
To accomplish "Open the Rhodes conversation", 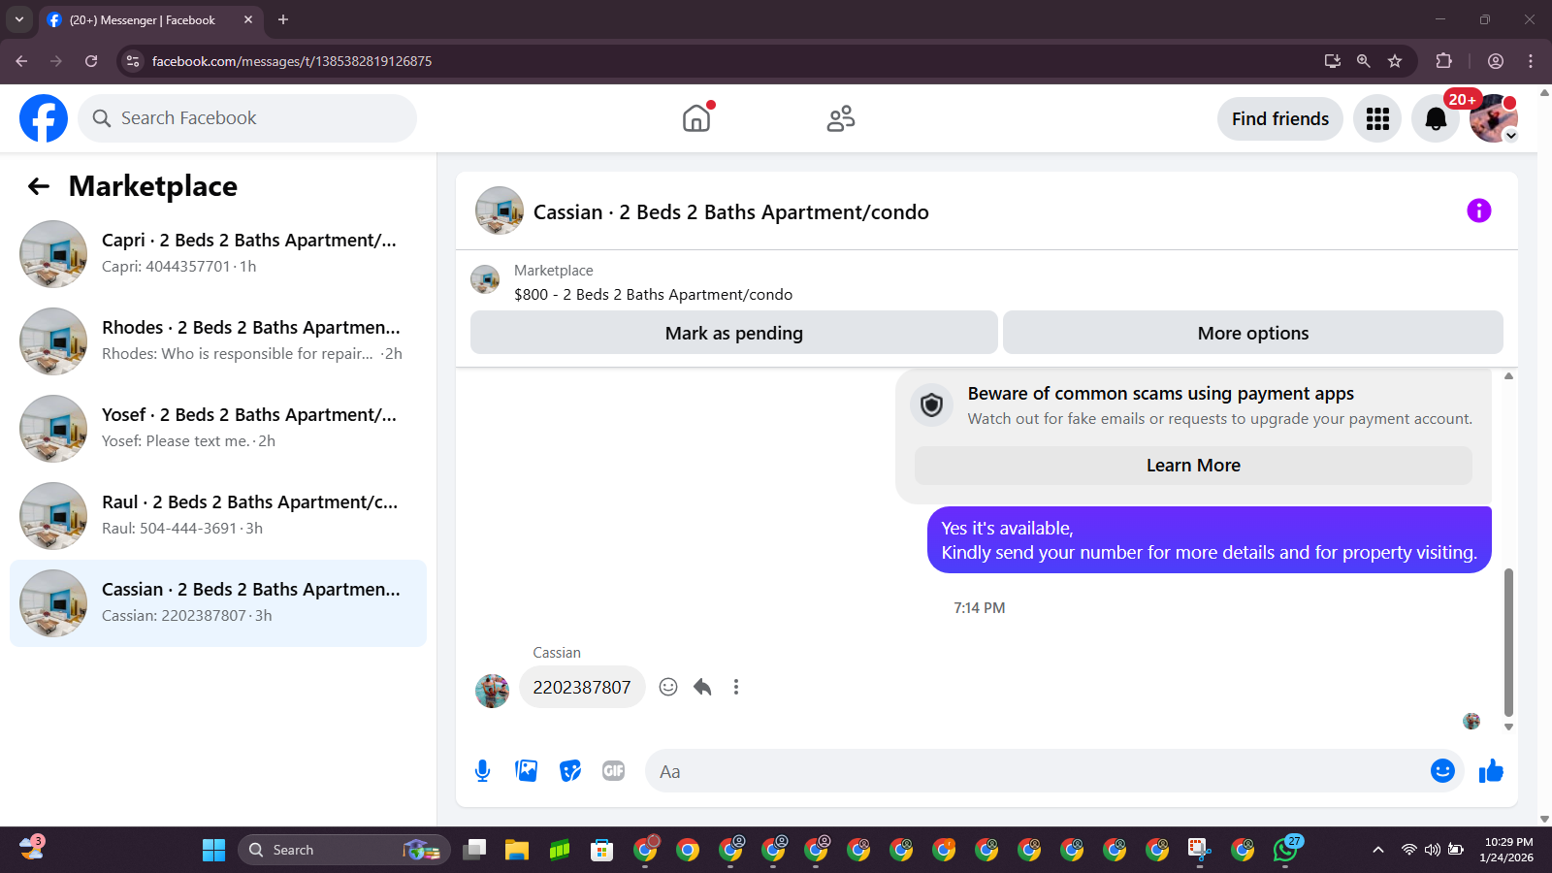I will pos(218,341).
